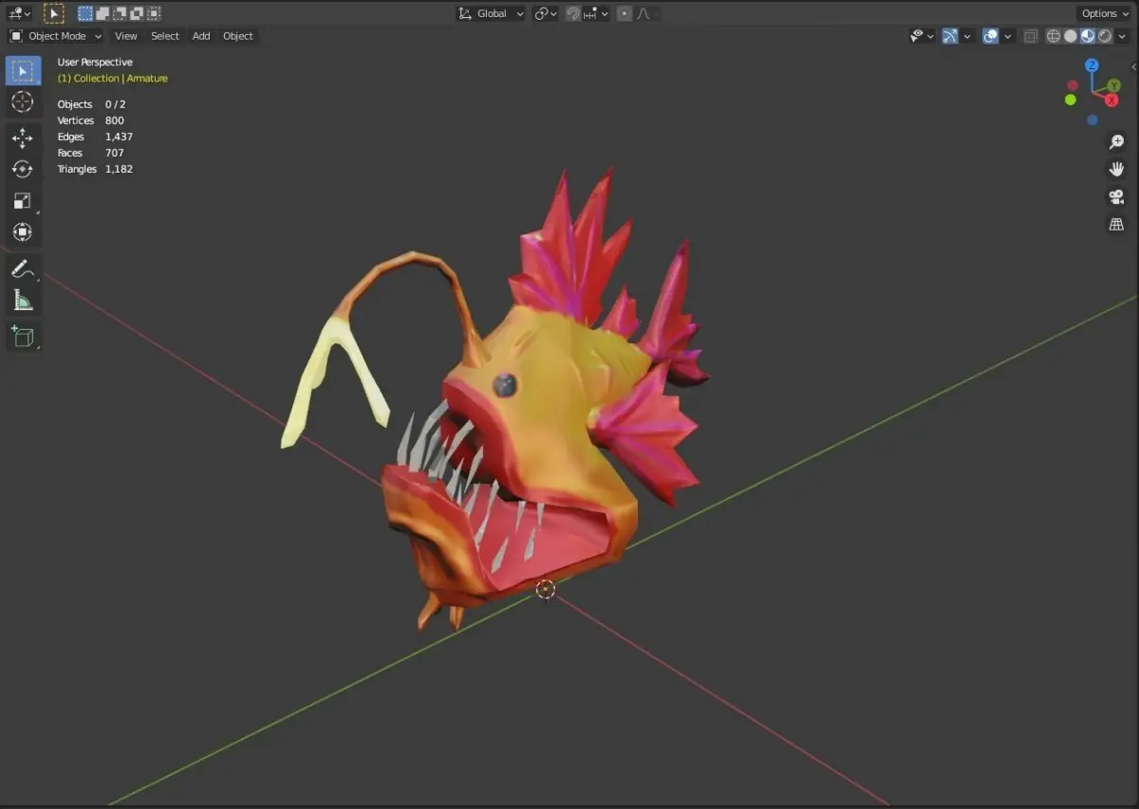Click the Edges 1,437 statistic

(95, 137)
